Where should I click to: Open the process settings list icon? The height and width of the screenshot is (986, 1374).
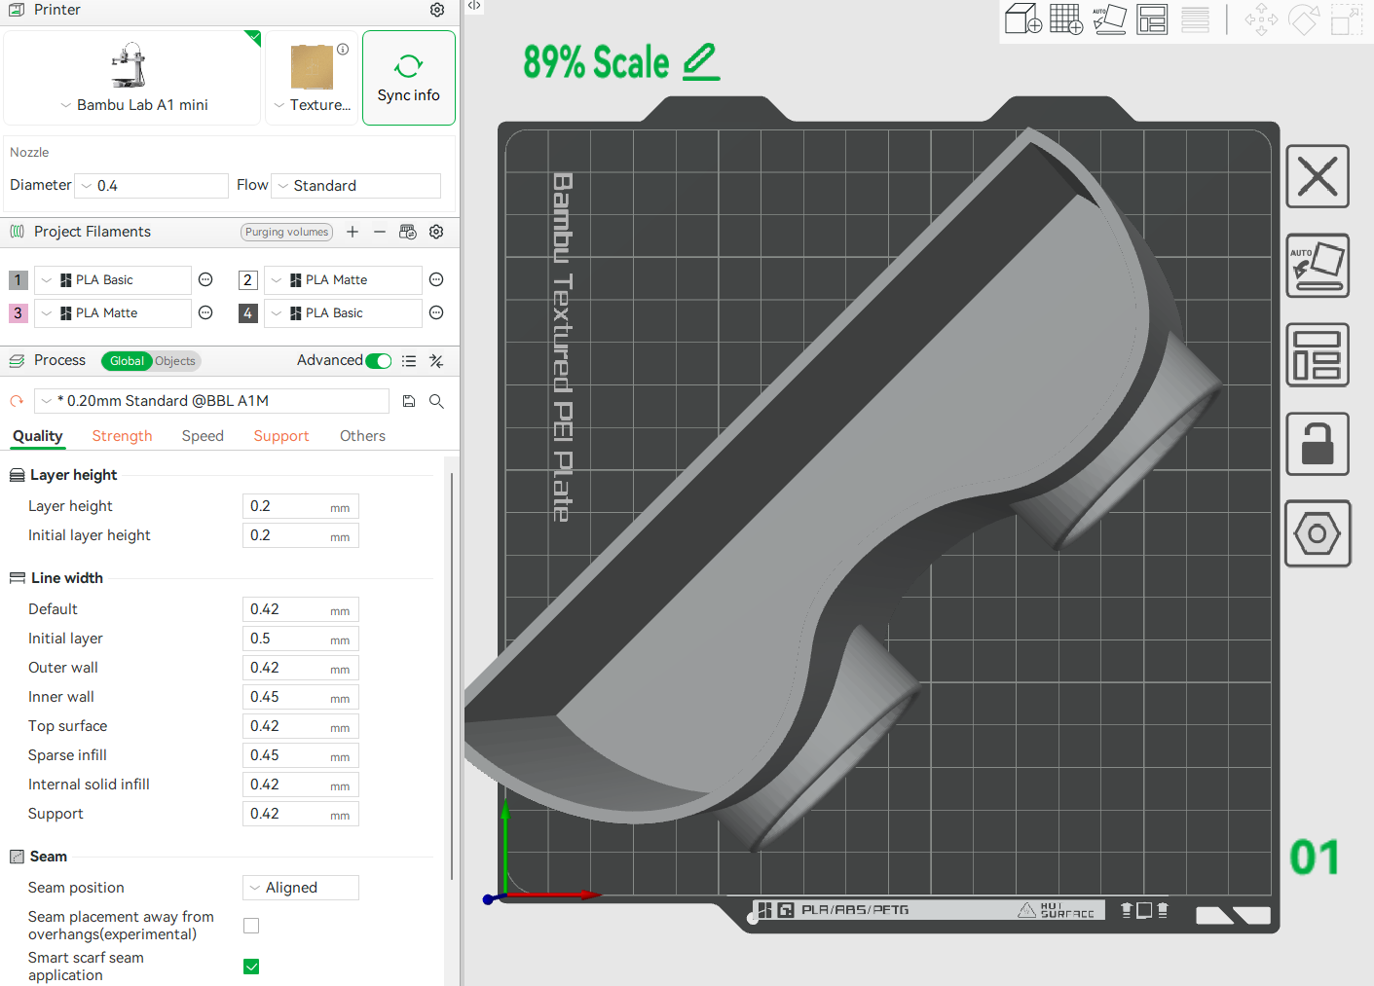point(409,361)
